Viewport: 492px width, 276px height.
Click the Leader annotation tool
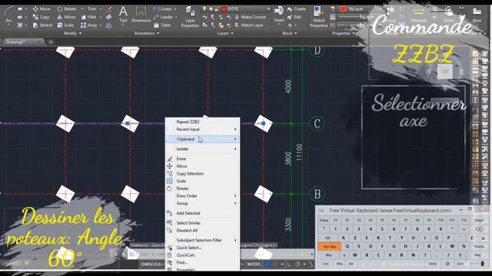(x=164, y=17)
